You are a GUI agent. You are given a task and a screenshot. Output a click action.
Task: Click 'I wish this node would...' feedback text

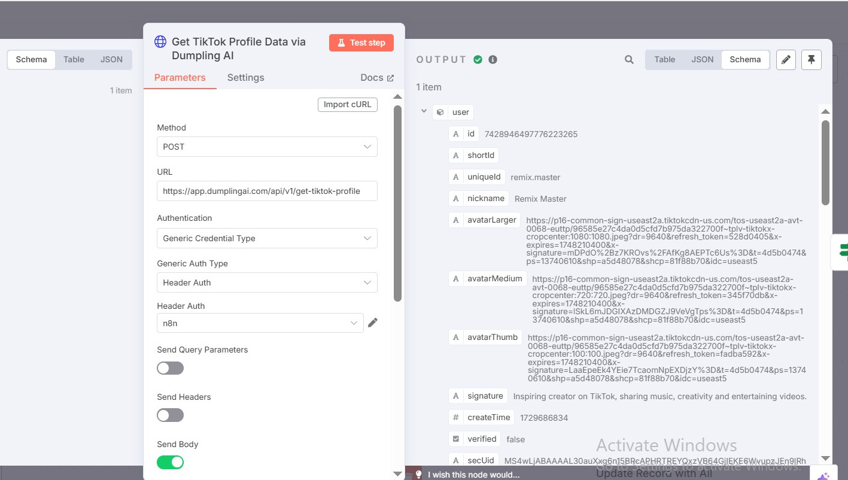pyautogui.click(x=473, y=475)
